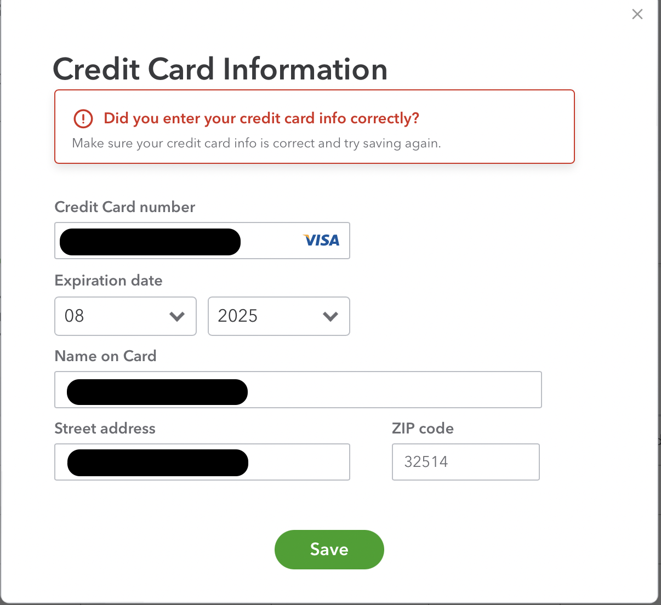
Task: Select the month value 08
Action: [x=75, y=316]
